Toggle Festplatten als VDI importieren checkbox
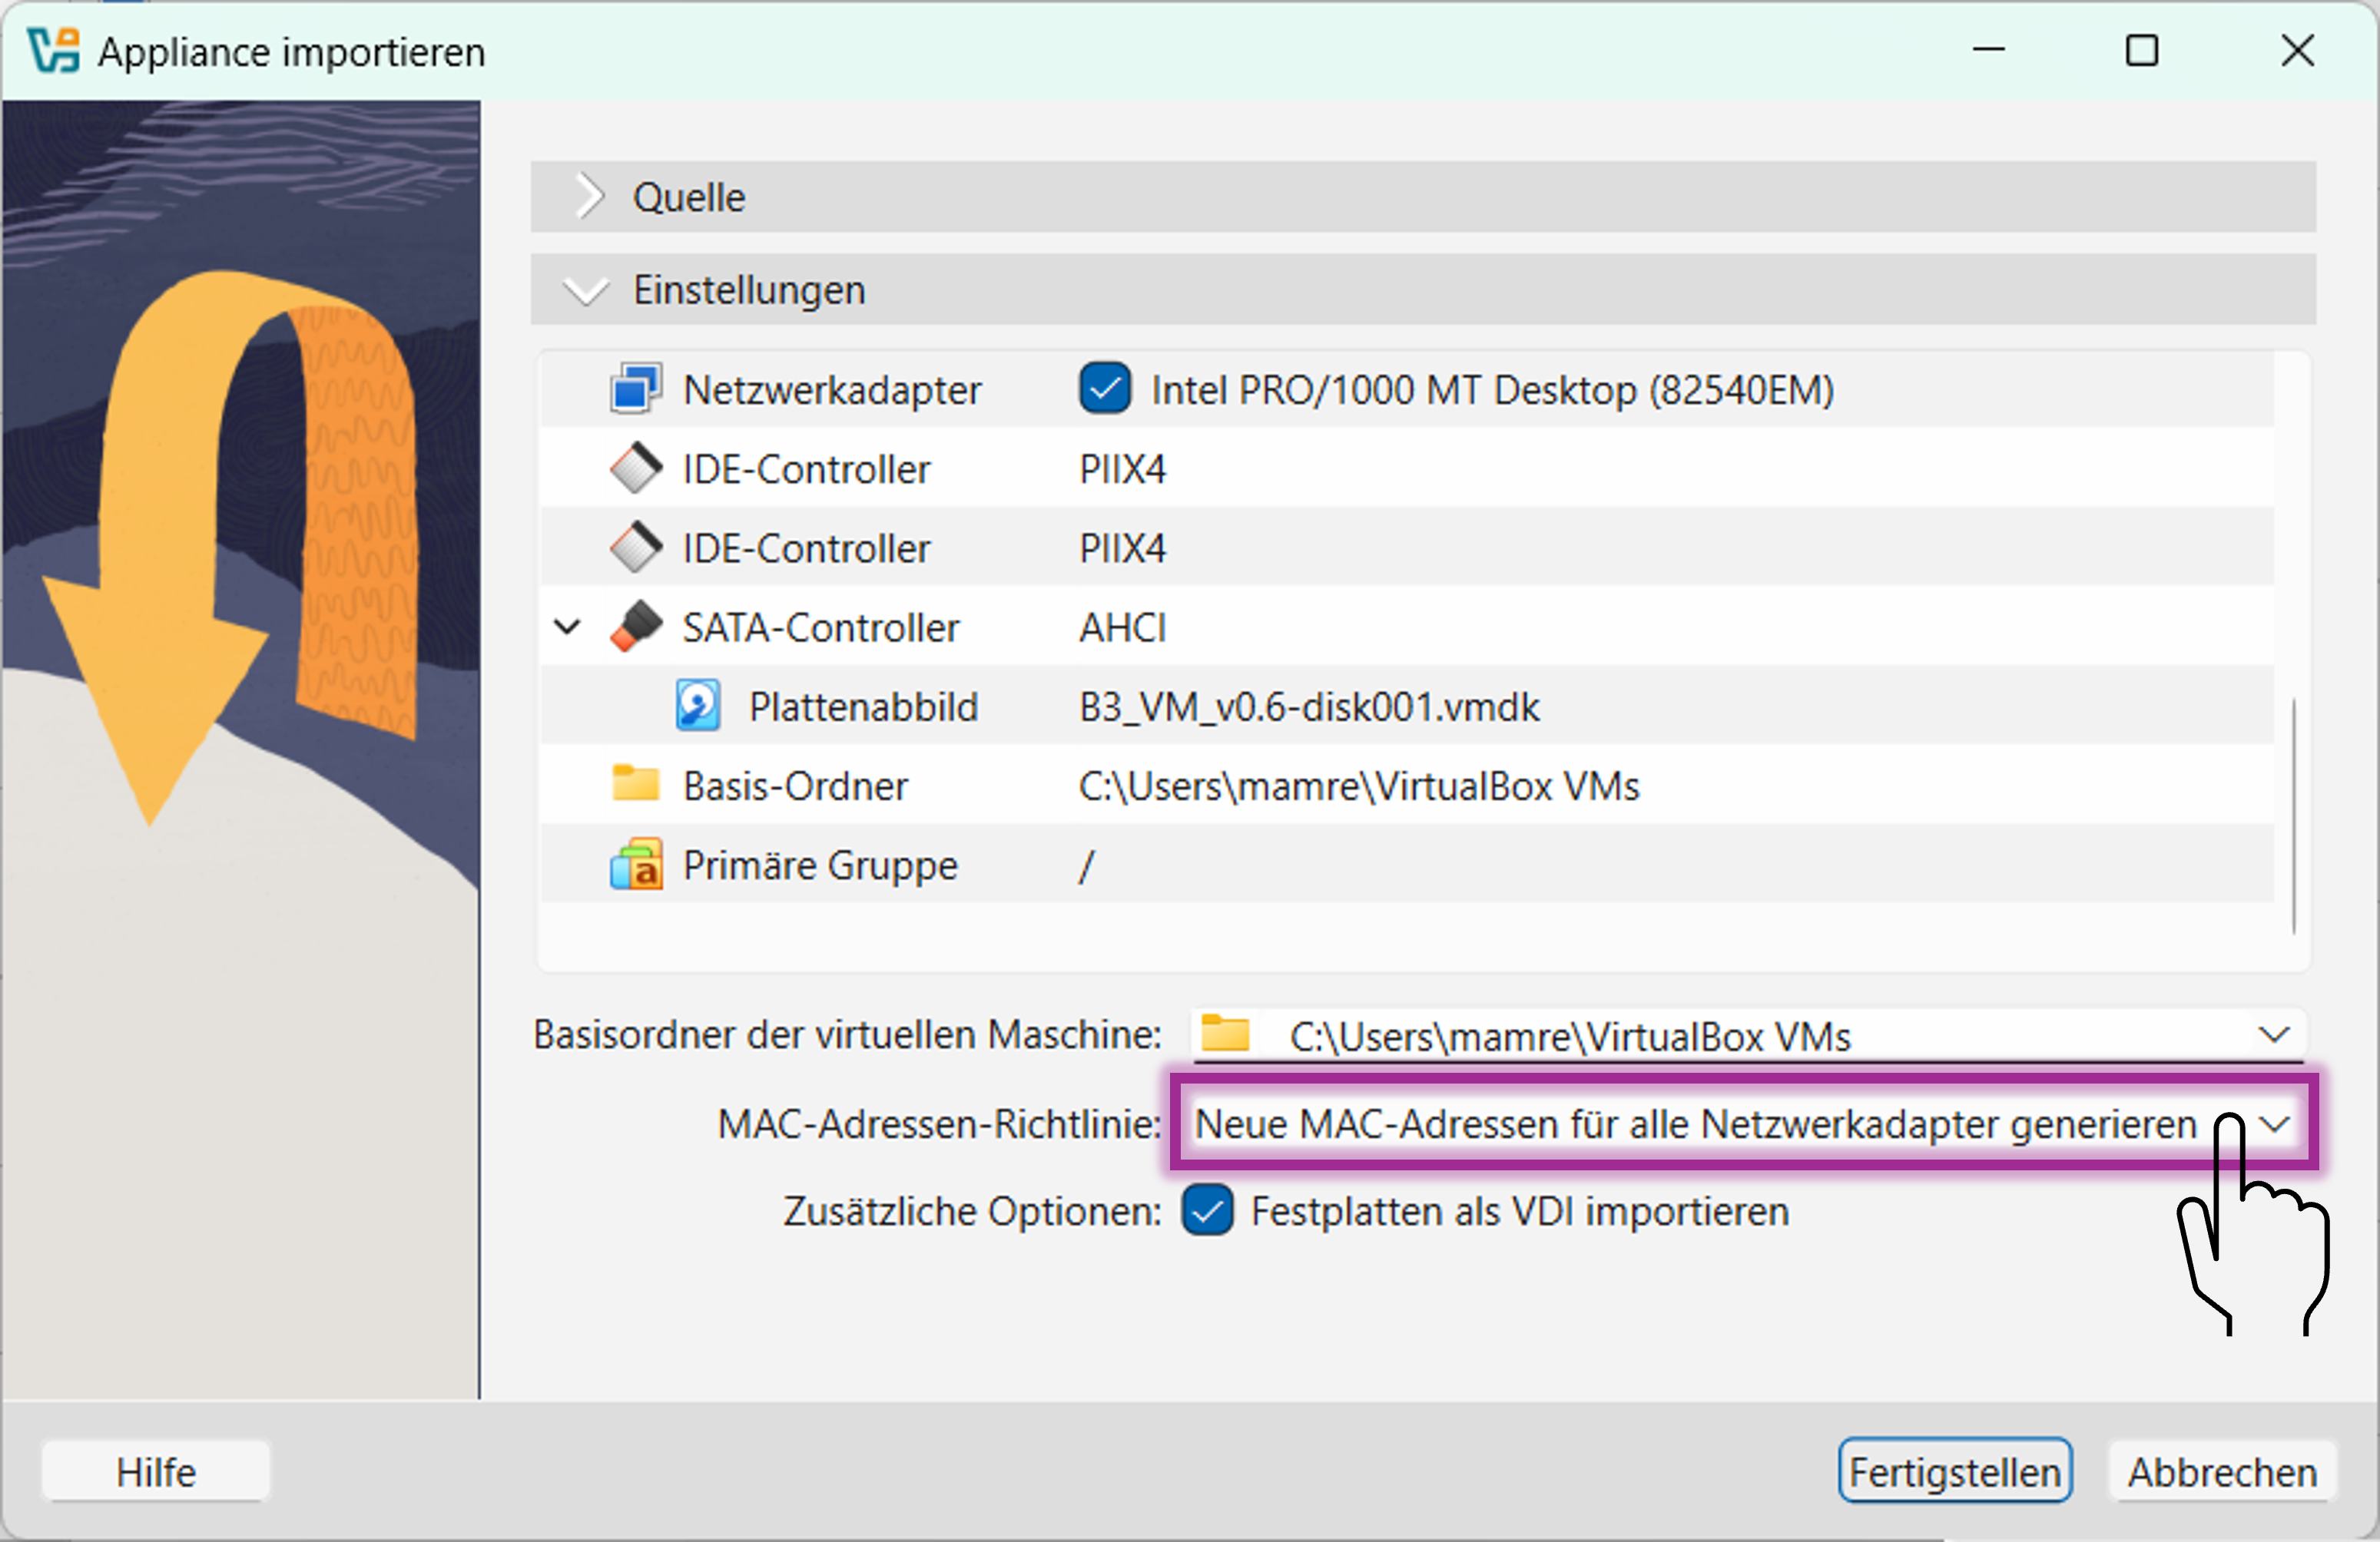 click(x=1207, y=1211)
